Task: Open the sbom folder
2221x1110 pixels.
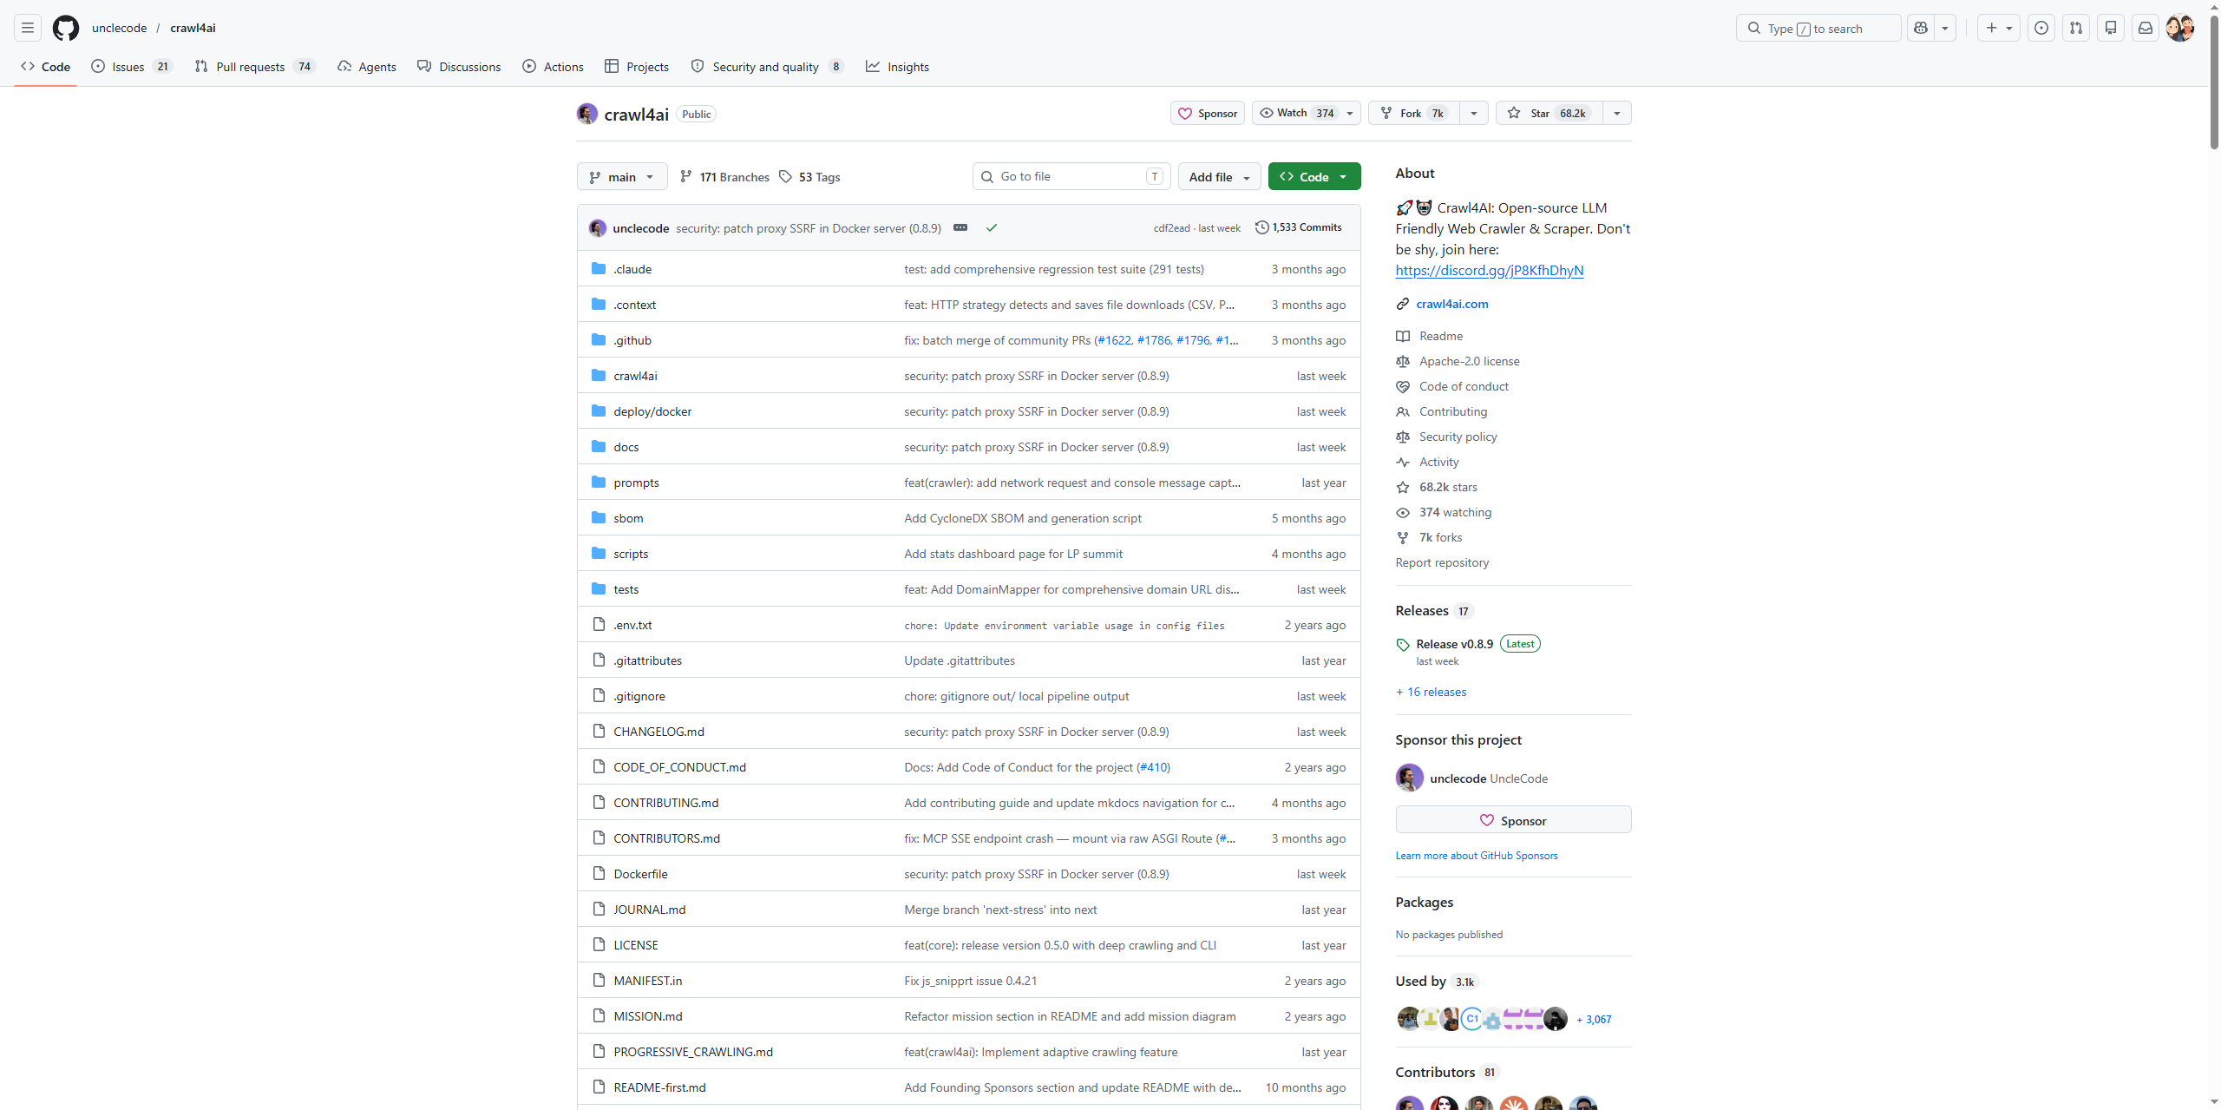Action: tap(628, 518)
